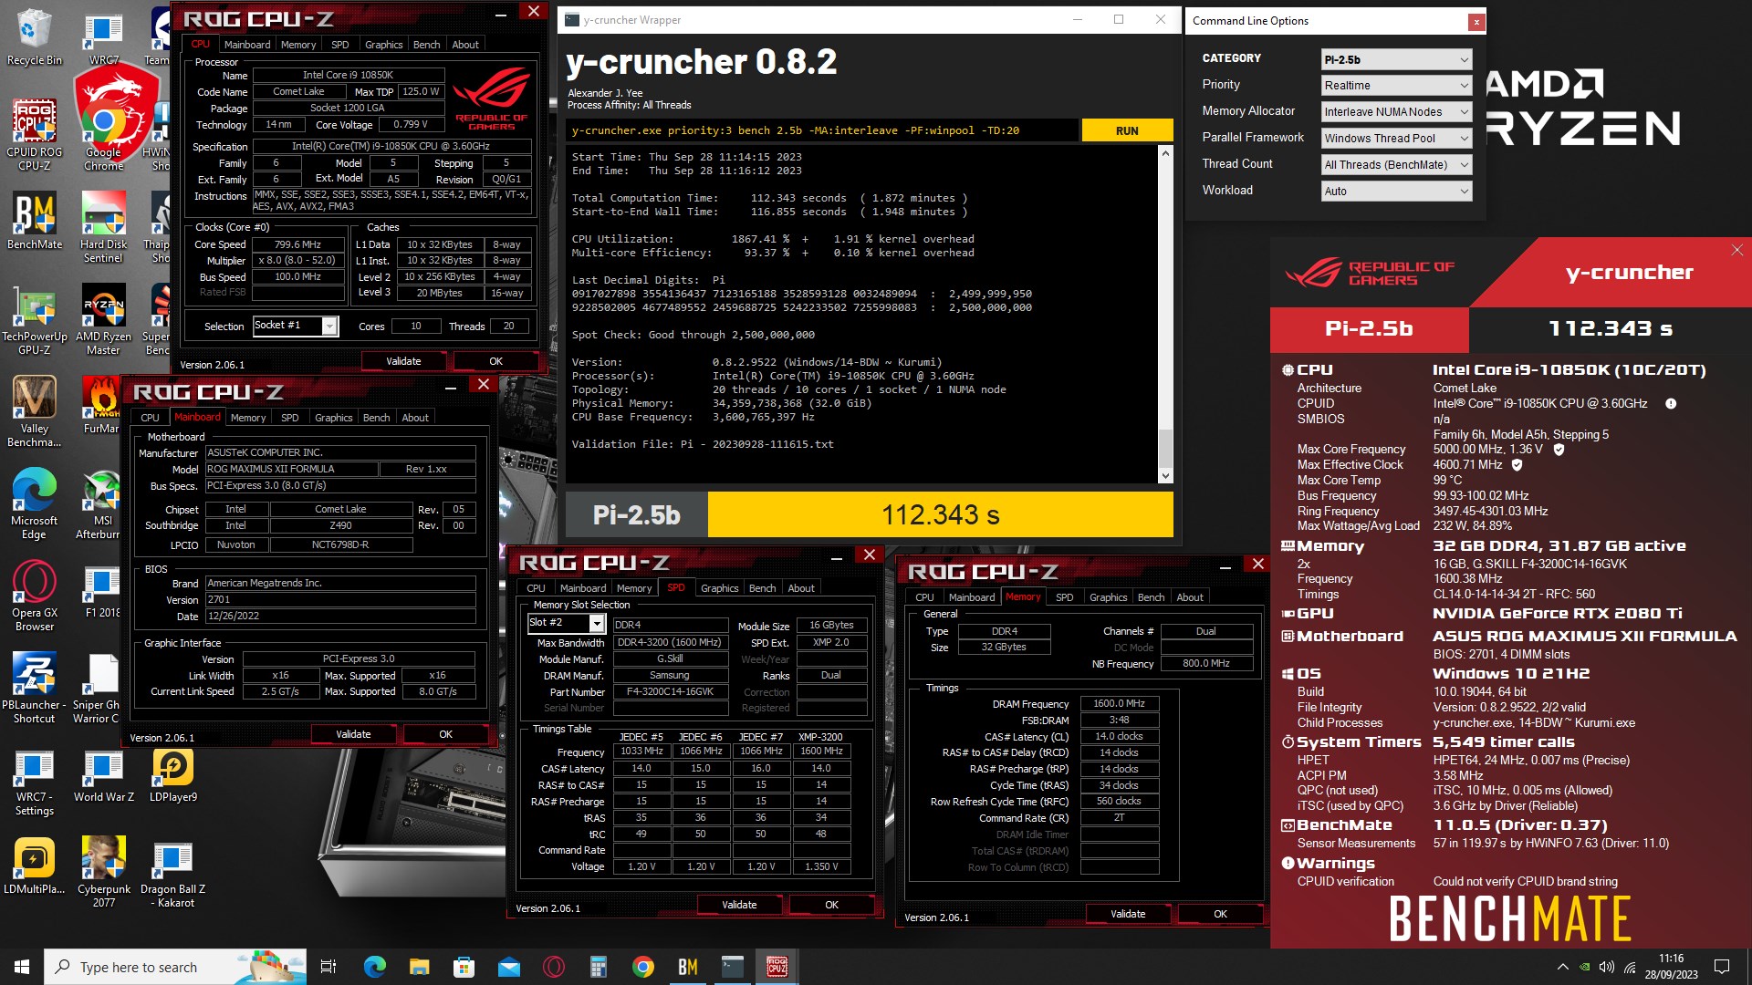Close the Command Line Options panel
1752x985 pixels.
[x=1476, y=22]
